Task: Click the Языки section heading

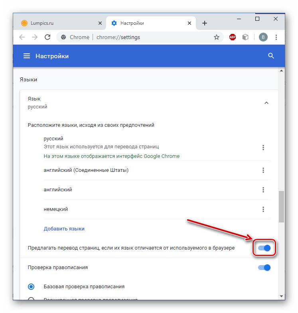Action: [x=28, y=80]
